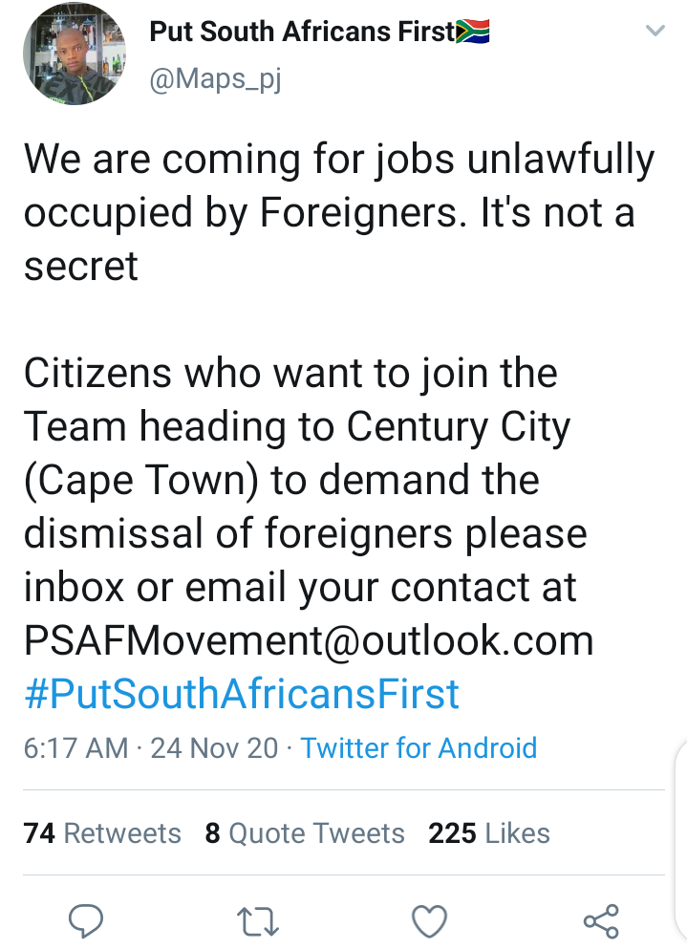Like the tweet with the heart icon
Viewport: 687px width, 950px height.
click(430, 921)
